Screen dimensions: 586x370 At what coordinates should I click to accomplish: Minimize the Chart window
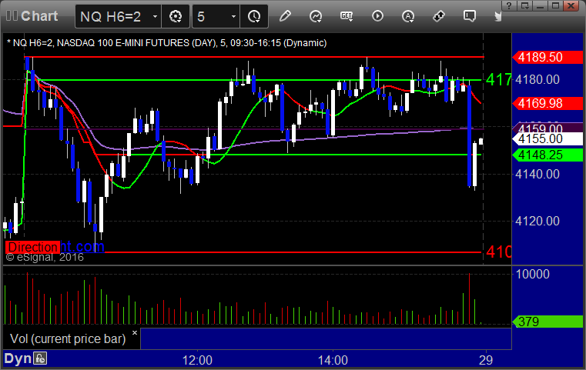pyautogui.click(x=540, y=5)
